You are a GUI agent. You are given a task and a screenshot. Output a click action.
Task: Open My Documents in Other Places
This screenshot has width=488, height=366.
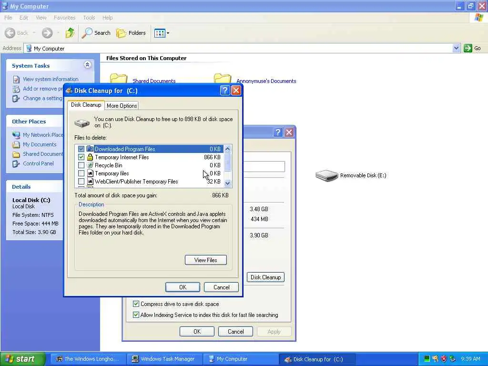pos(40,144)
